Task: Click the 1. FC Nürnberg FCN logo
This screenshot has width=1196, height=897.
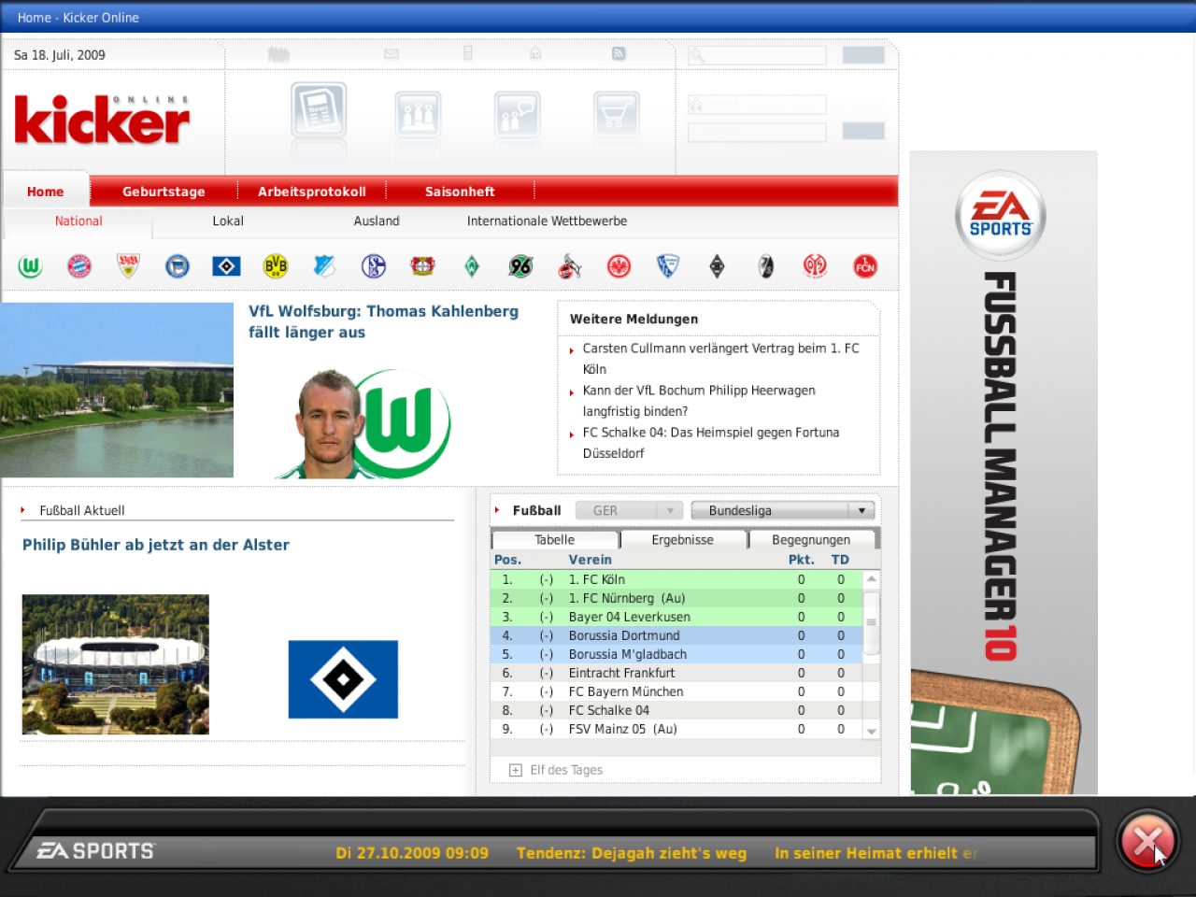Action: pos(865,267)
